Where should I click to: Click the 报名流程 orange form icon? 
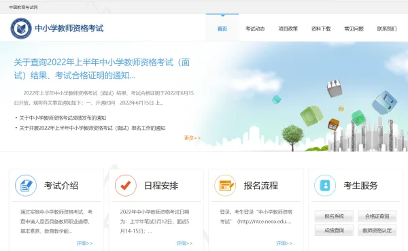[x=225, y=186]
